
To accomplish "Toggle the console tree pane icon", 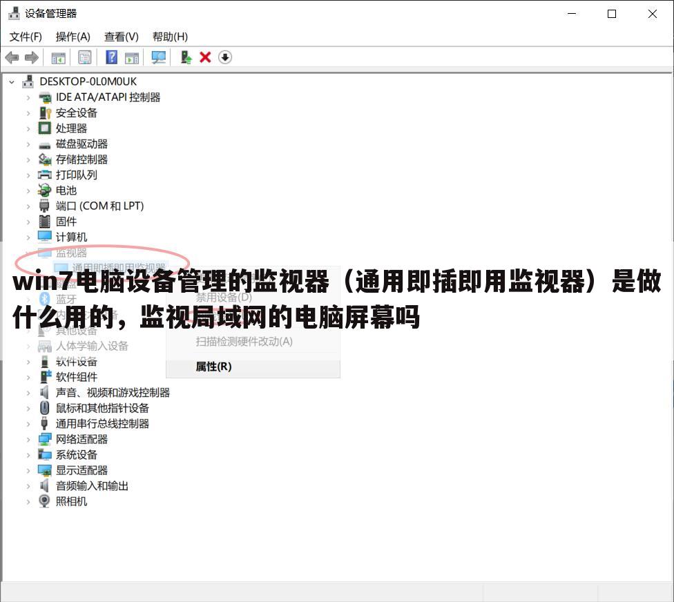I will pyautogui.click(x=59, y=57).
